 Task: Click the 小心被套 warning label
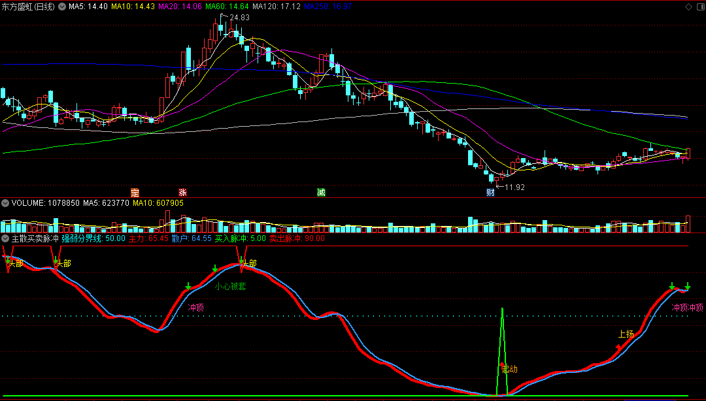point(231,286)
